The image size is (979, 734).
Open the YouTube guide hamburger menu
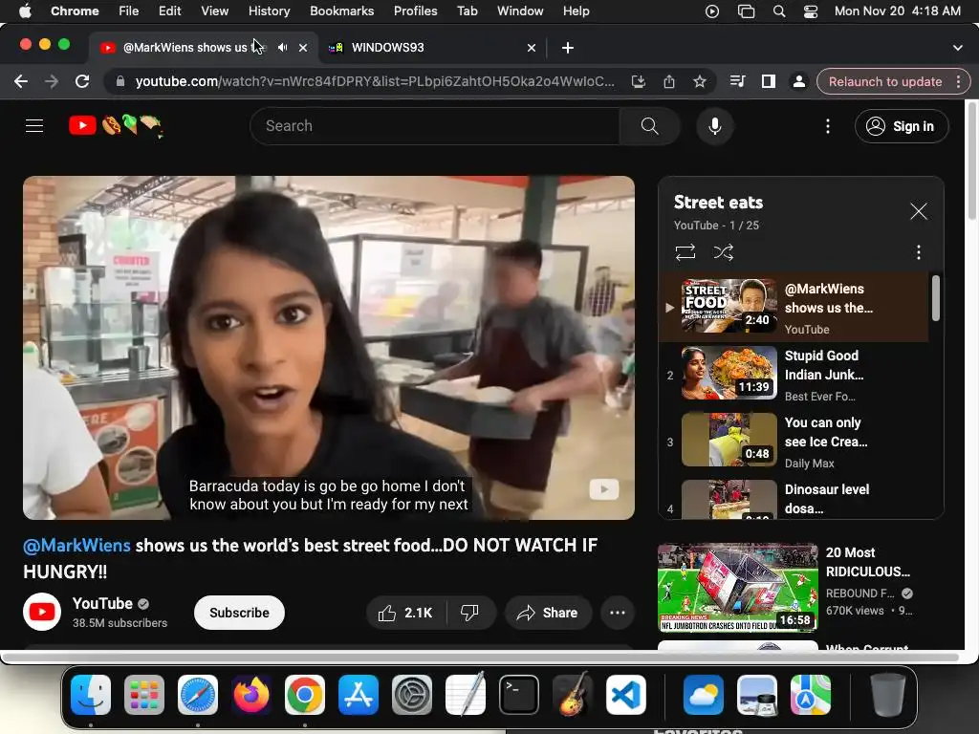34,126
